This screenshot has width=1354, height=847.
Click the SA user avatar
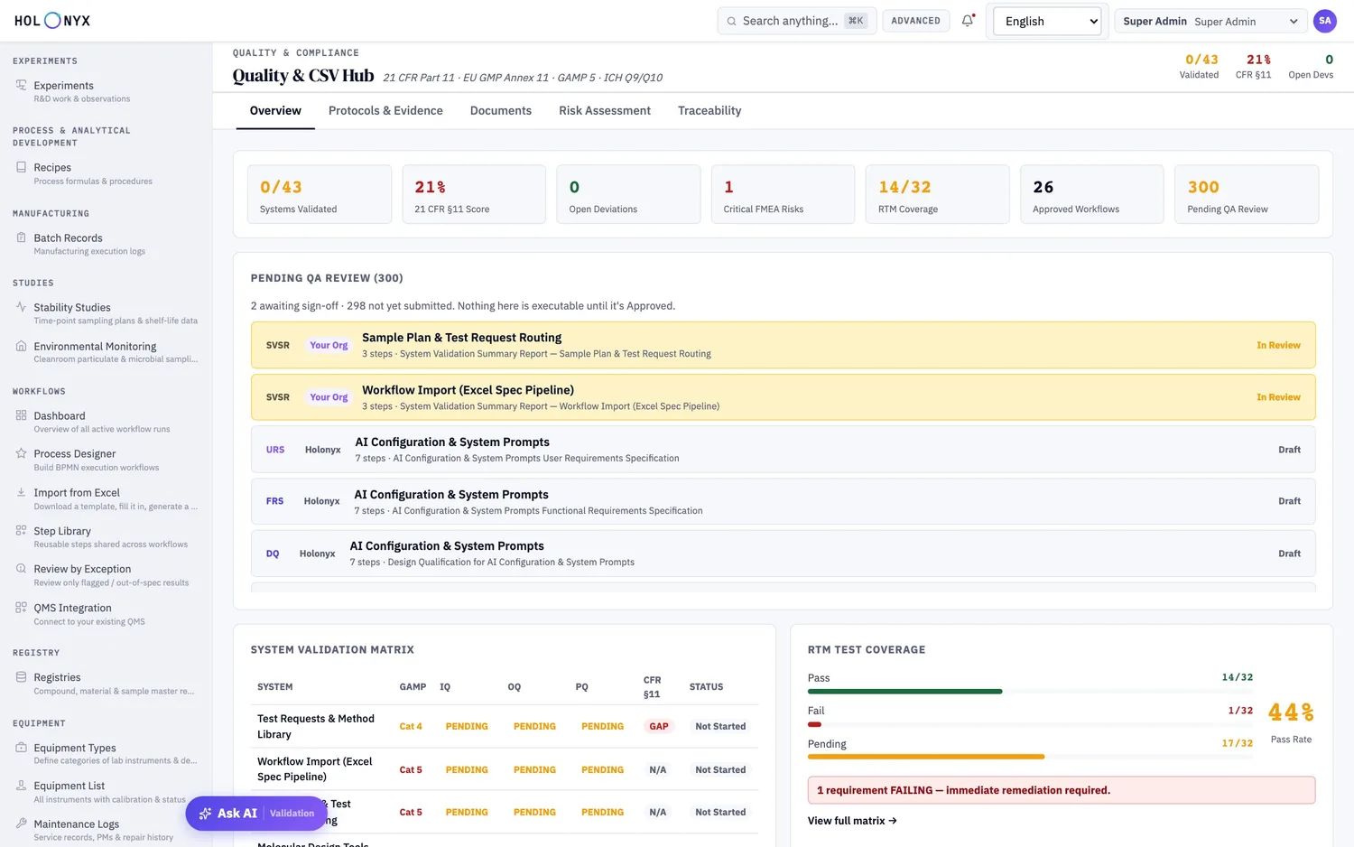tap(1324, 21)
